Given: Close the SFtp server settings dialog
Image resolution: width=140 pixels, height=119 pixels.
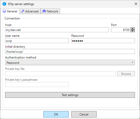Looking at the screenshot, I should coord(136,4).
